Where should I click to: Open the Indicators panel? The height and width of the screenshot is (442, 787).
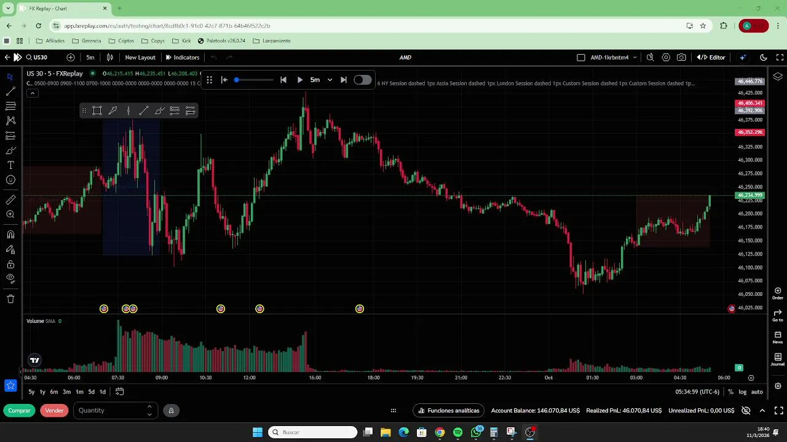(x=183, y=57)
